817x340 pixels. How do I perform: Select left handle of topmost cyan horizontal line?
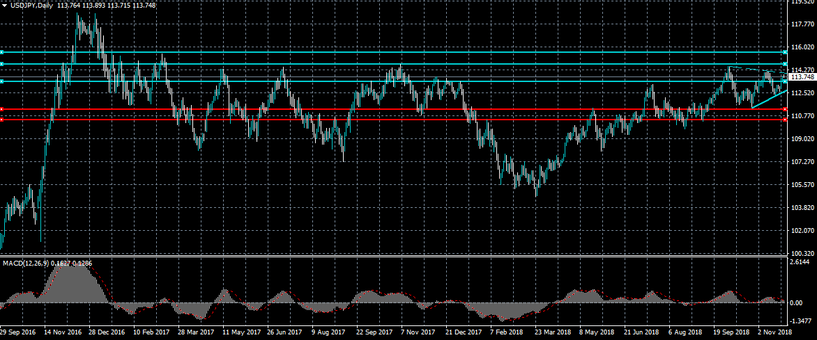click(2, 52)
